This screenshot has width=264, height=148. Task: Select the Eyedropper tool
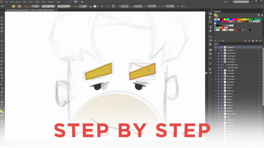[x=2, y=81]
